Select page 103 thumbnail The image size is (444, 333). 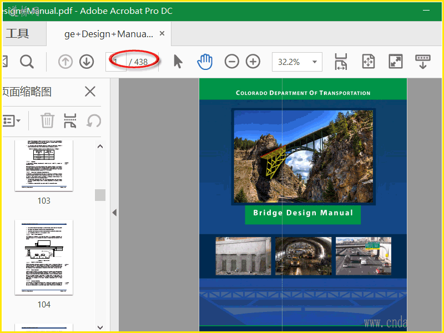tap(44, 165)
